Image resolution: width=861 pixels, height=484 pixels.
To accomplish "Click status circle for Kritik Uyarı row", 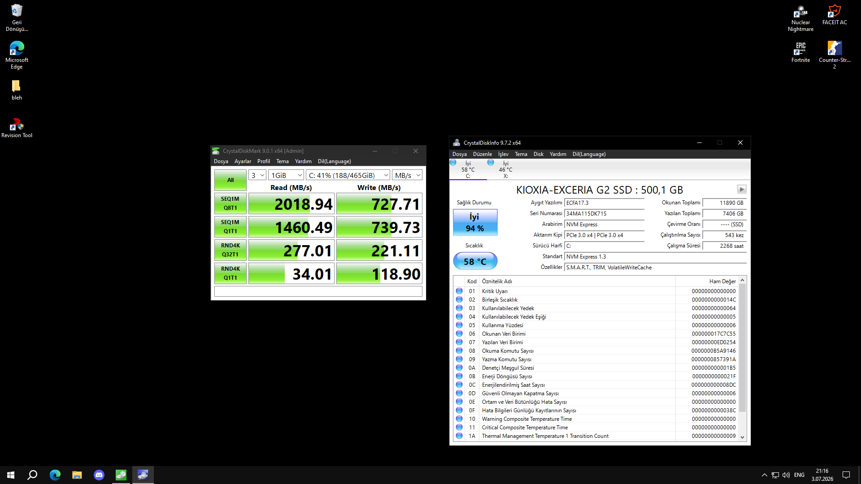I will coord(459,291).
